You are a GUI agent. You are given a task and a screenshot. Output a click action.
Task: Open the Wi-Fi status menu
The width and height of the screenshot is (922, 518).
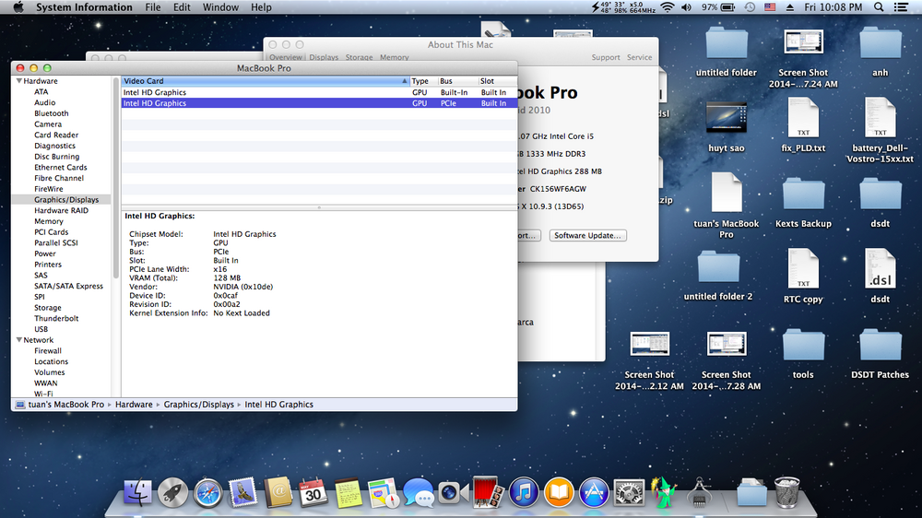668,7
